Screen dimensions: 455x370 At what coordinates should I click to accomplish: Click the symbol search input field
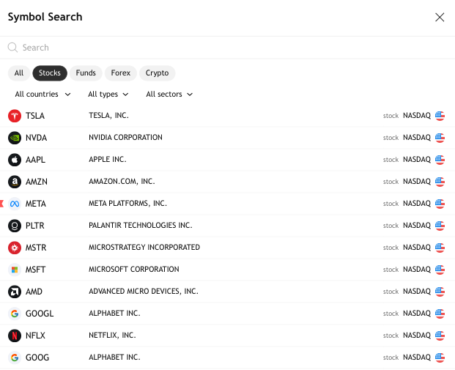pyautogui.click(x=220, y=48)
